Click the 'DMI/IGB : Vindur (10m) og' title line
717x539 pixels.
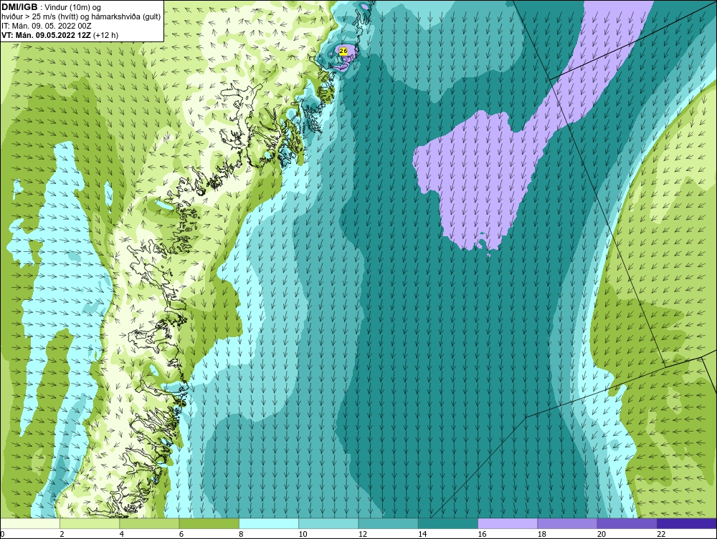point(52,7)
